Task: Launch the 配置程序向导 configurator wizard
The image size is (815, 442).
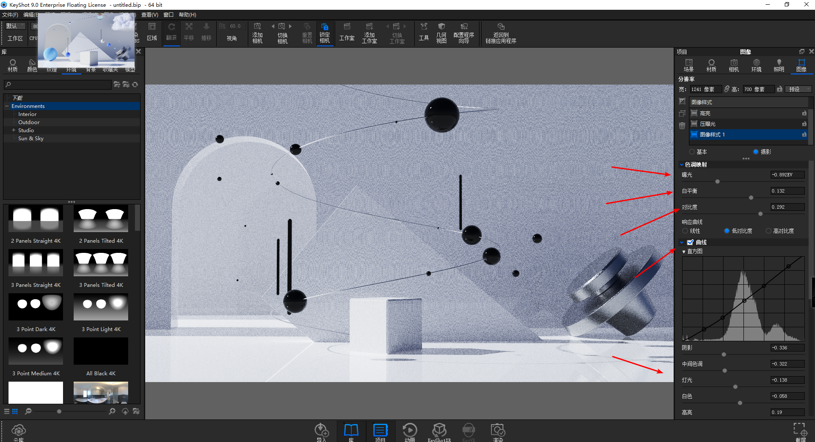Action: tap(464, 33)
